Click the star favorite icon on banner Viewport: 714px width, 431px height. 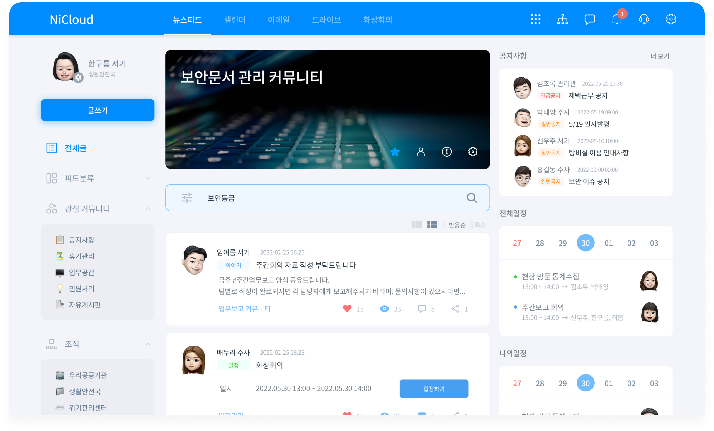tap(395, 152)
